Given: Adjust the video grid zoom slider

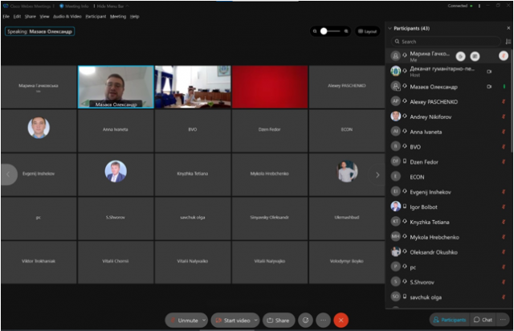Looking at the screenshot, I should click(330, 31).
